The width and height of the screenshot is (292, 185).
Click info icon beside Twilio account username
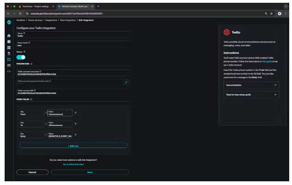[40, 71]
